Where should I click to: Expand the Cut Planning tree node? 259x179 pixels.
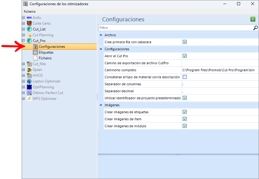[23, 35]
